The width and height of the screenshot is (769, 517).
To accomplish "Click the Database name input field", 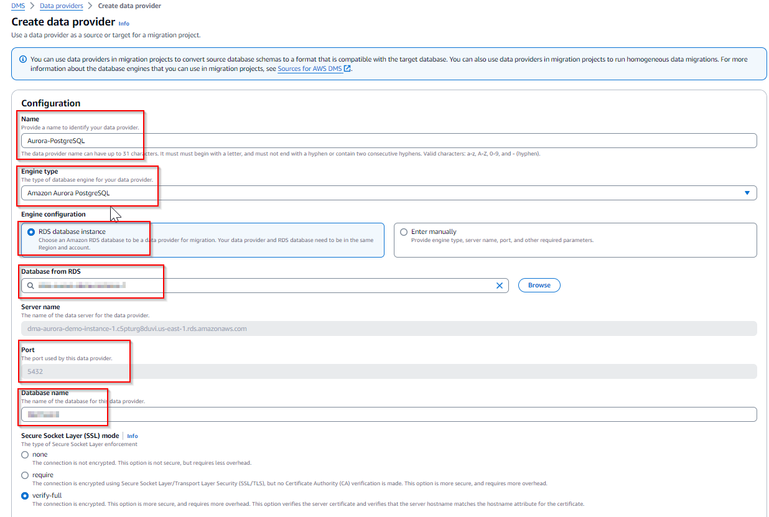I will point(389,414).
